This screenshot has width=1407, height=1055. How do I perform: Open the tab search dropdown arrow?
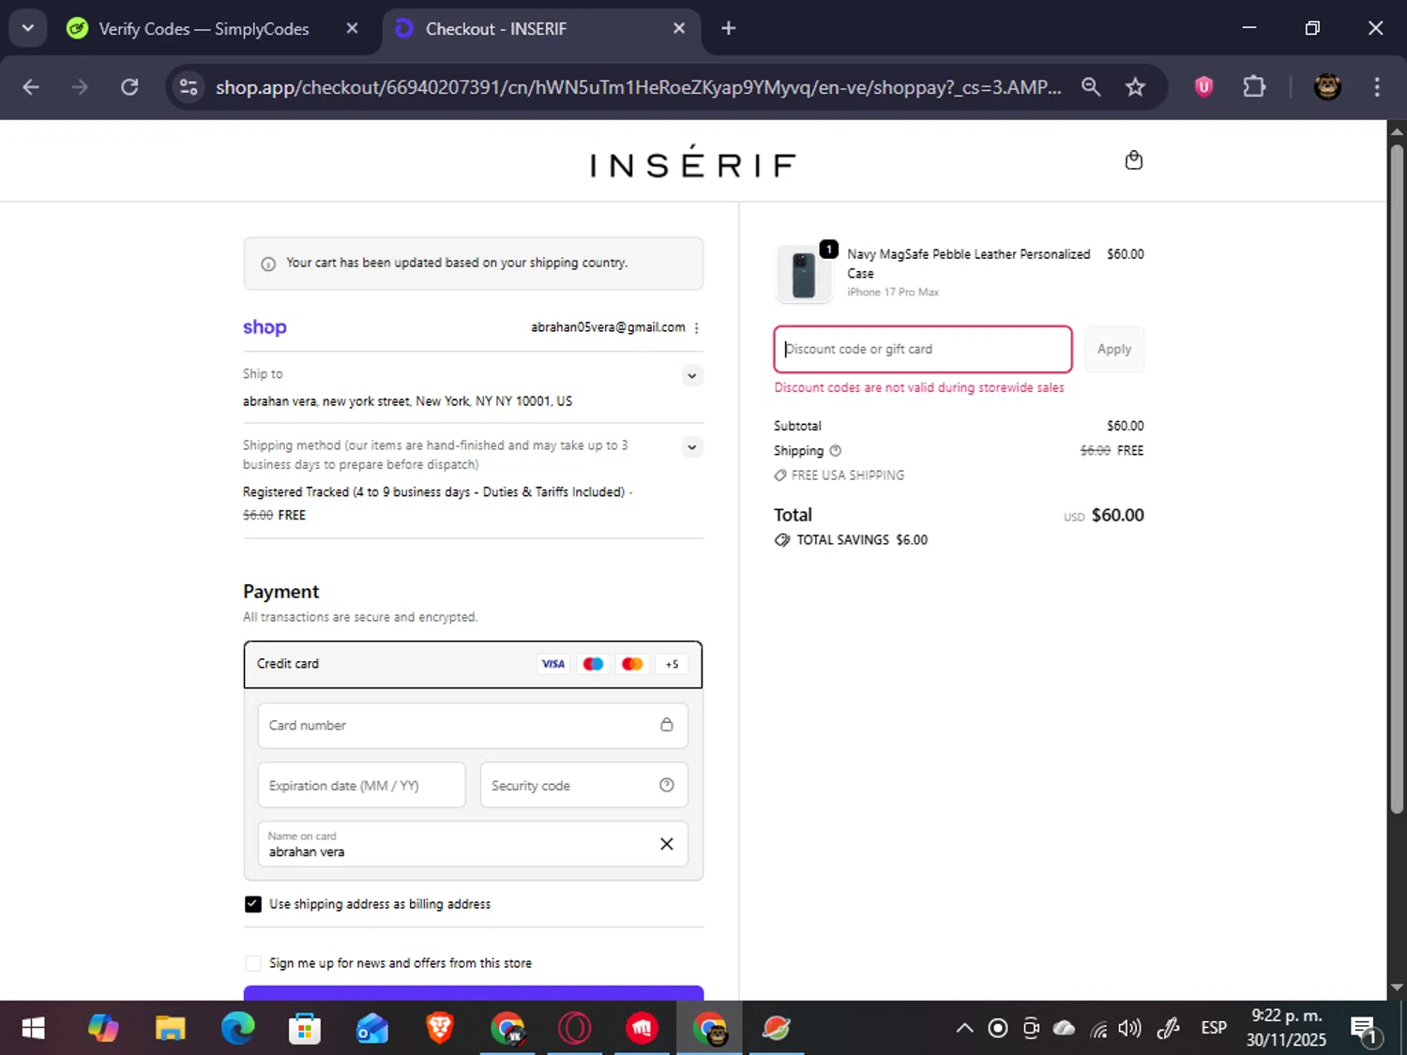pyautogui.click(x=27, y=28)
